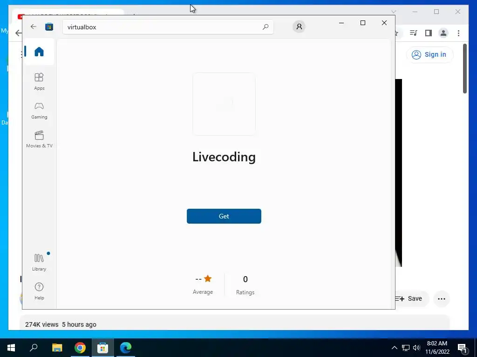
Task: Open Chrome media control icon
Action: (413, 33)
